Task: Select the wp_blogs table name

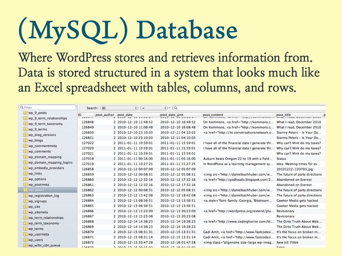Action: point(36,140)
